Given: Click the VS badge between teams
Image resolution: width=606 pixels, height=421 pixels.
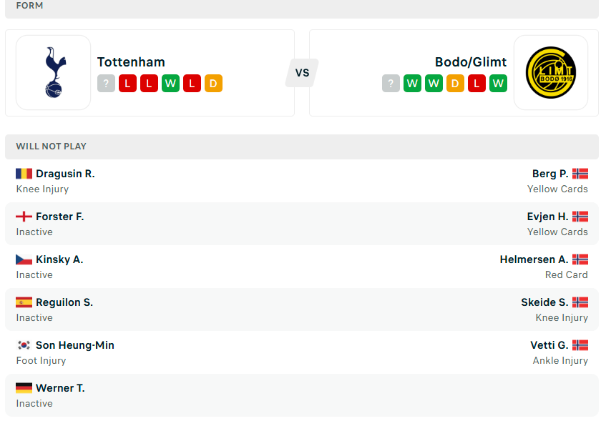Looking at the screenshot, I should pos(302,73).
